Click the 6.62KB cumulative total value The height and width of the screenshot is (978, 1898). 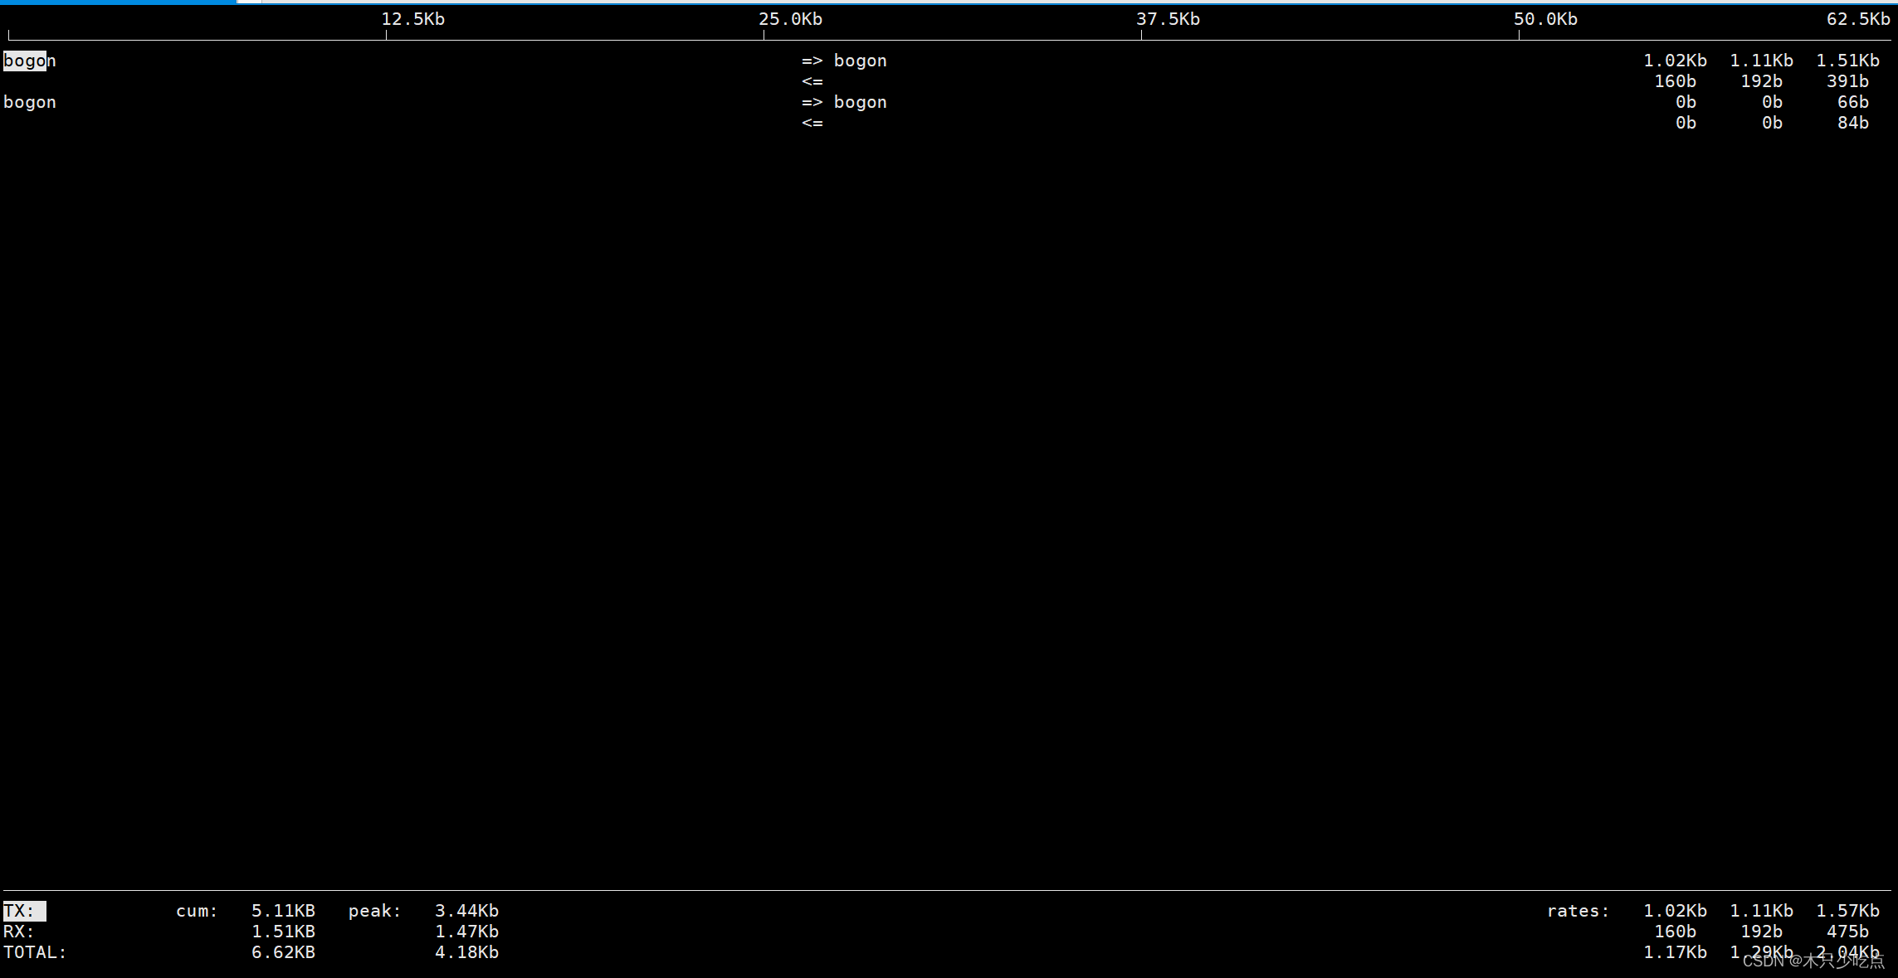point(283,951)
